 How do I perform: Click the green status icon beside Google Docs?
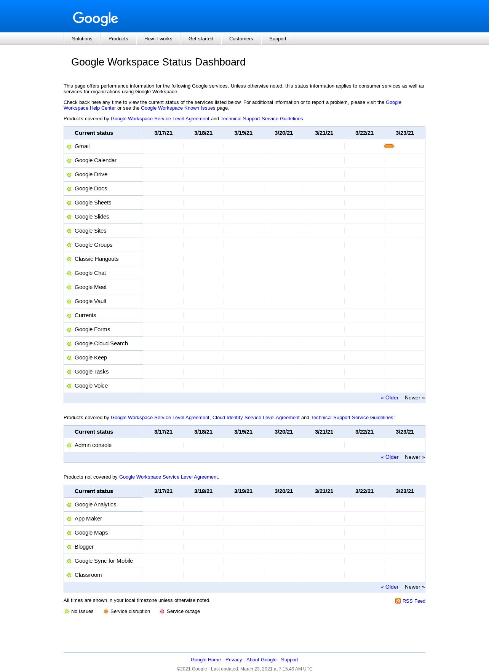pos(69,189)
